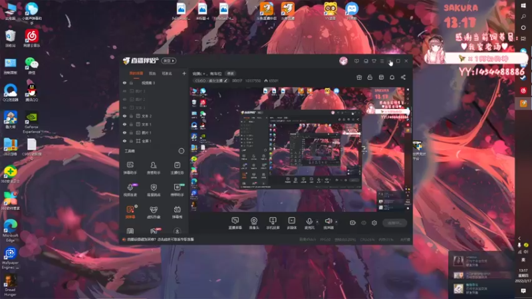The width and height of the screenshot is (532, 299).
Task: Expand the speaker options arrow
Action: pyautogui.click(x=336, y=222)
